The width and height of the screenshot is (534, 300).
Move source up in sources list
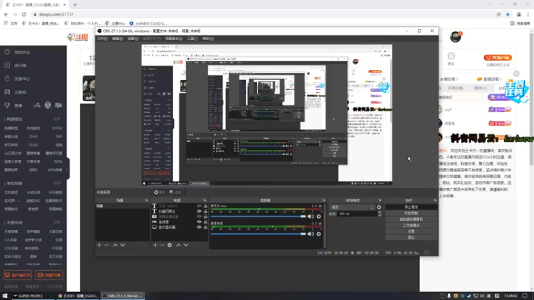point(178,245)
